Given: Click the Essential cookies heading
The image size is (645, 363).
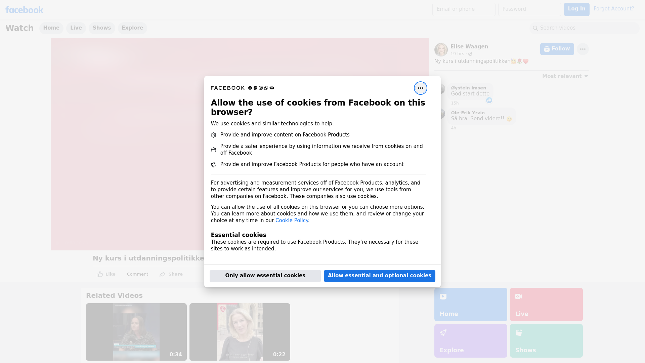Looking at the screenshot, I should [x=239, y=235].
